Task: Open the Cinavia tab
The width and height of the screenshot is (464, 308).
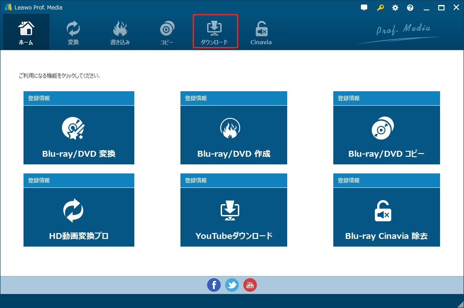Action: point(261,32)
